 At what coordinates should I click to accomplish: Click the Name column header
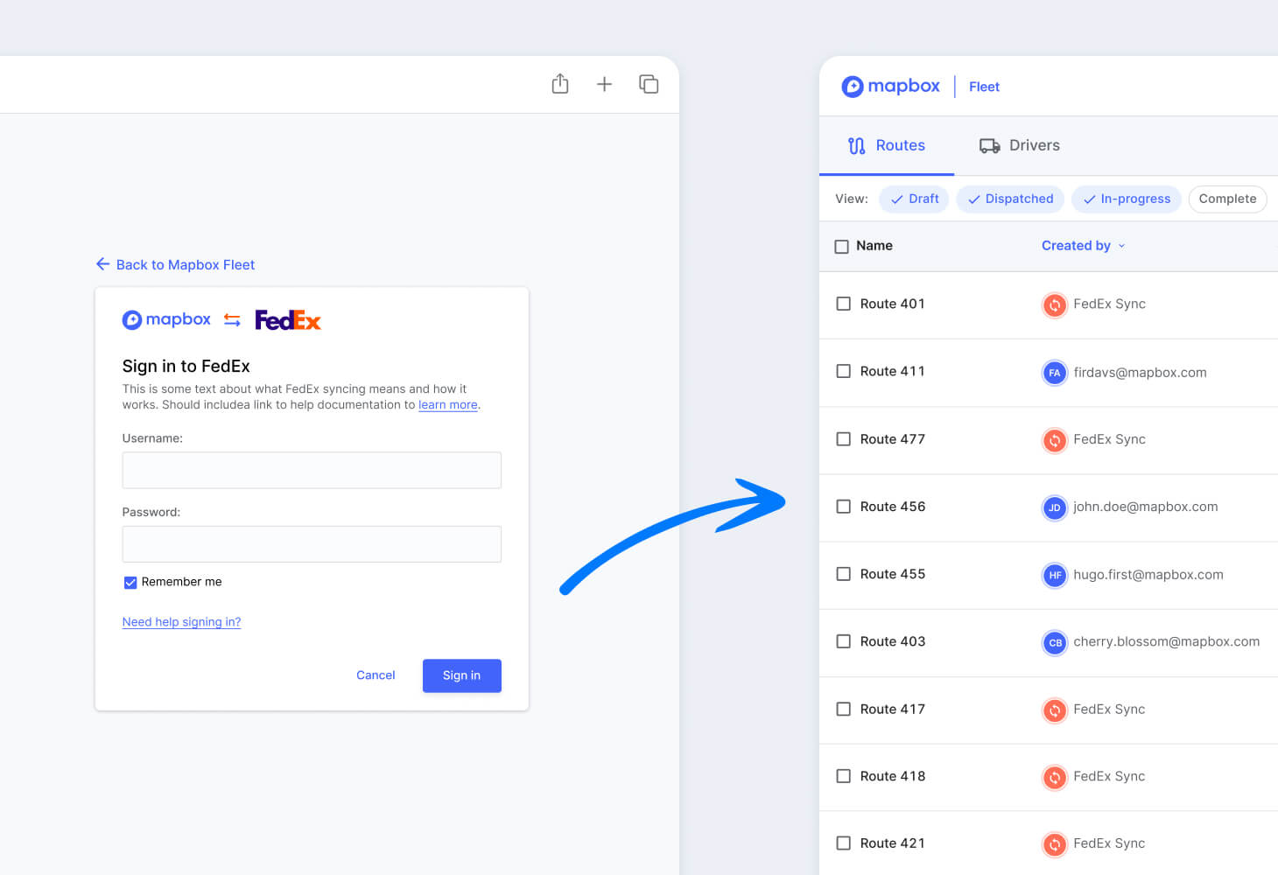(874, 246)
